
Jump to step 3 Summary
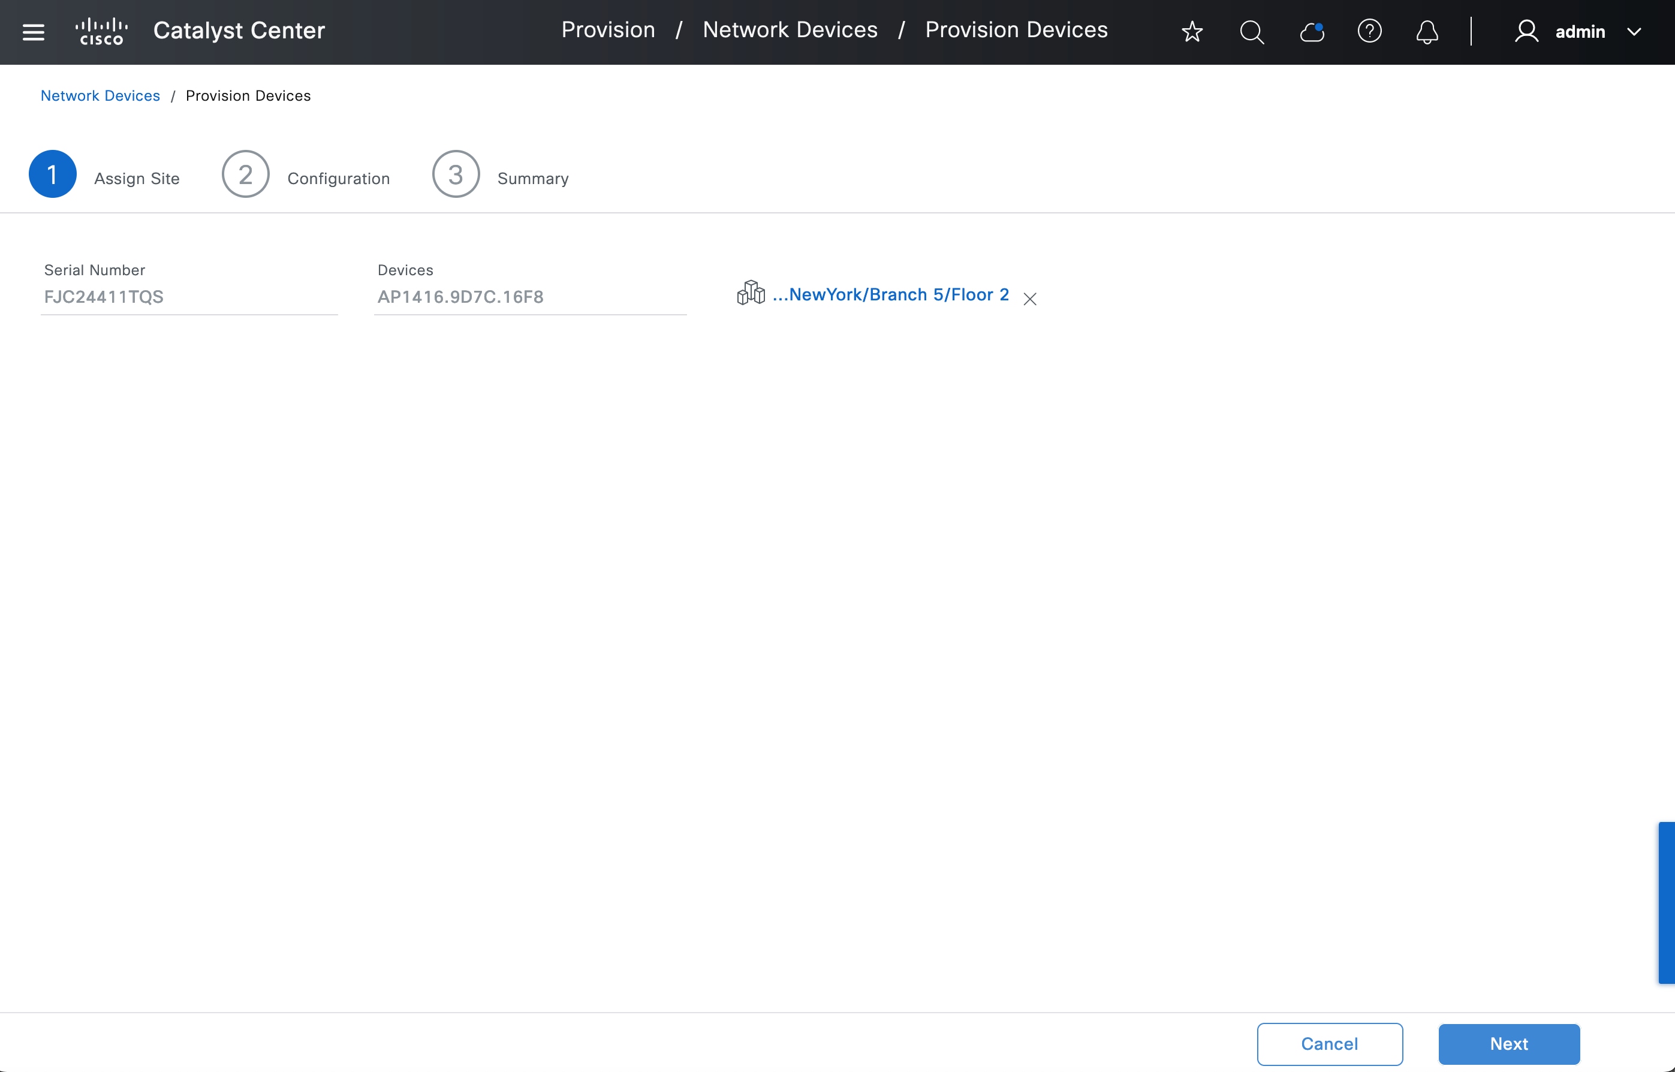pos(456,174)
